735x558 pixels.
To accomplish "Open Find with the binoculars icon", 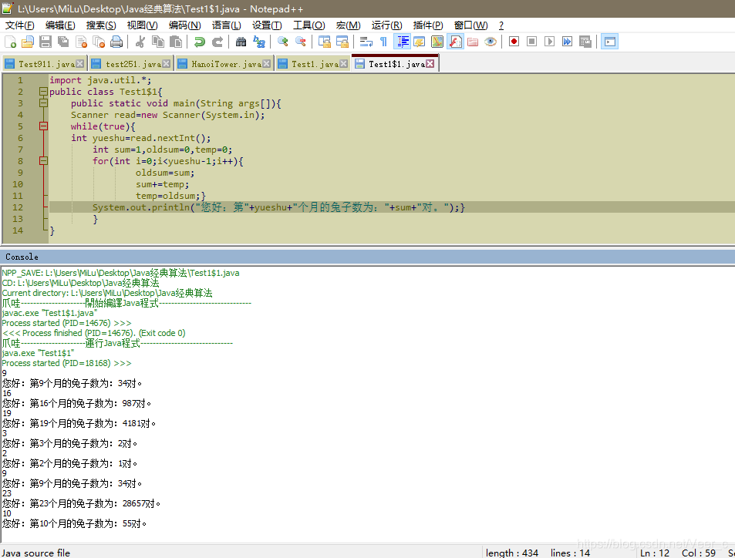I will click(x=241, y=42).
